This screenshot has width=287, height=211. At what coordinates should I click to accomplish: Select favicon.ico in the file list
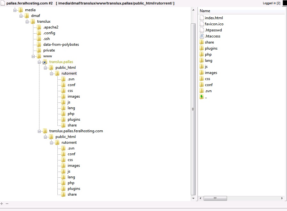point(214,24)
